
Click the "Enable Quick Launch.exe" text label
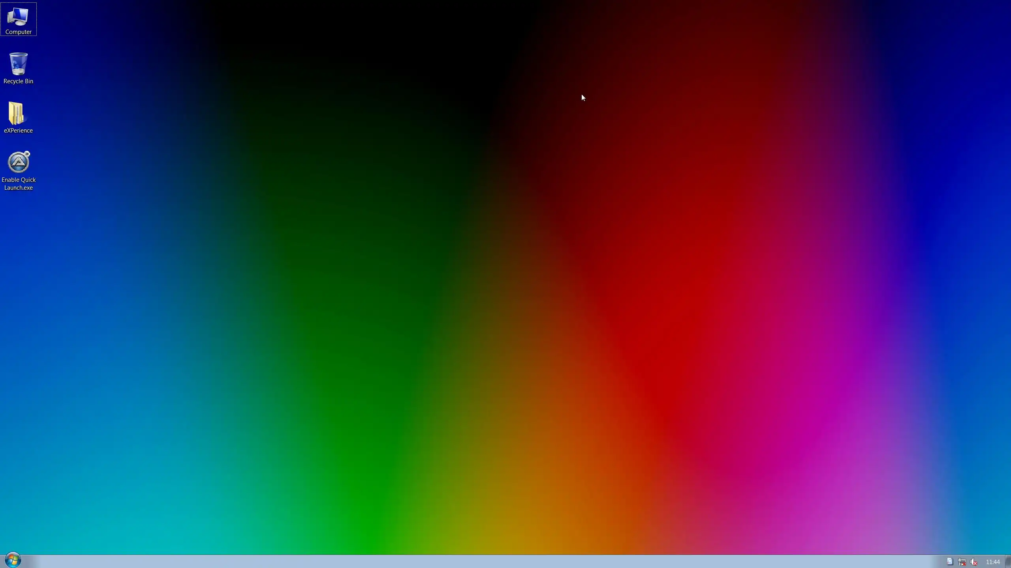19,184
